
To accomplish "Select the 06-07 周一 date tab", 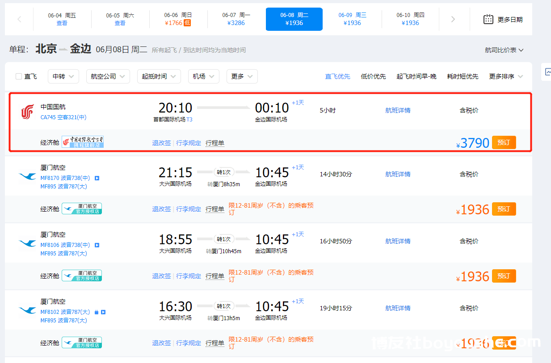I will click(236, 19).
